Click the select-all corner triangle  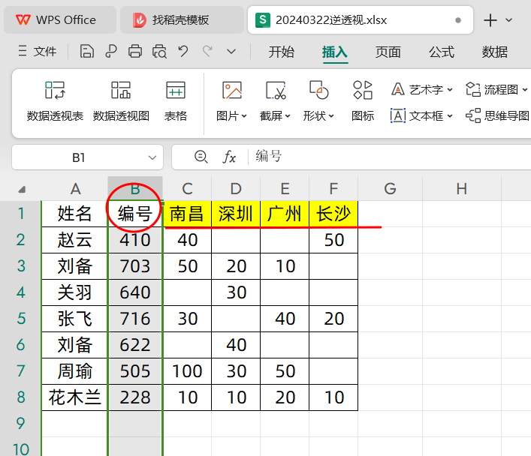point(22,189)
